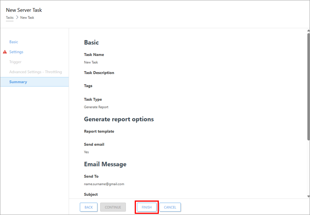This screenshot has width=310, height=215.
Task: Go to the Settings step
Action: 16,52
